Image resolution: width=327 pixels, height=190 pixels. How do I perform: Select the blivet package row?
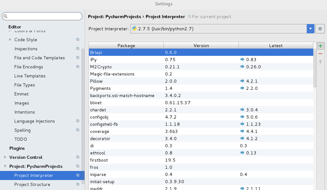[201, 103]
